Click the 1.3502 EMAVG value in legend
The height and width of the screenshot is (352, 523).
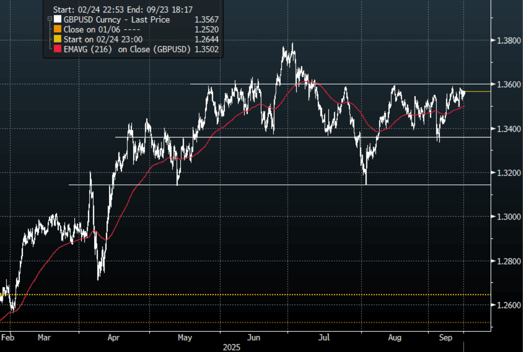[x=208, y=49]
